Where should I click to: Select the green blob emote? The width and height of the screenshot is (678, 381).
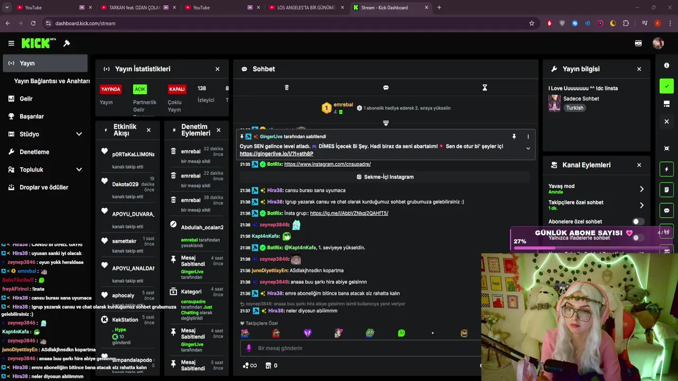coord(401,333)
